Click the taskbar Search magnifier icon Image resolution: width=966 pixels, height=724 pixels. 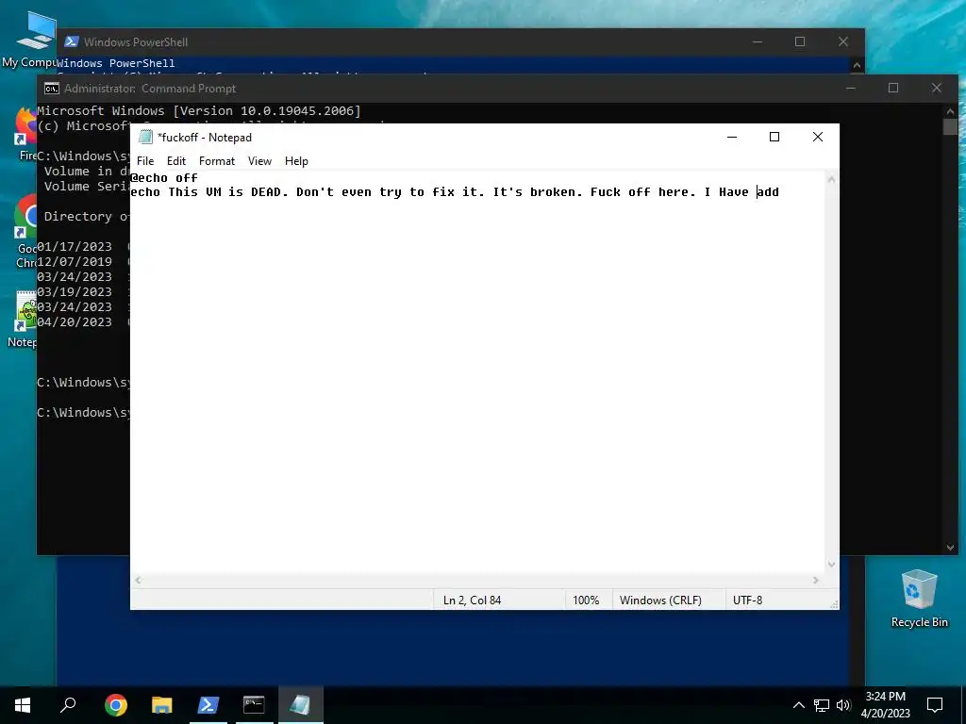coord(68,705)
